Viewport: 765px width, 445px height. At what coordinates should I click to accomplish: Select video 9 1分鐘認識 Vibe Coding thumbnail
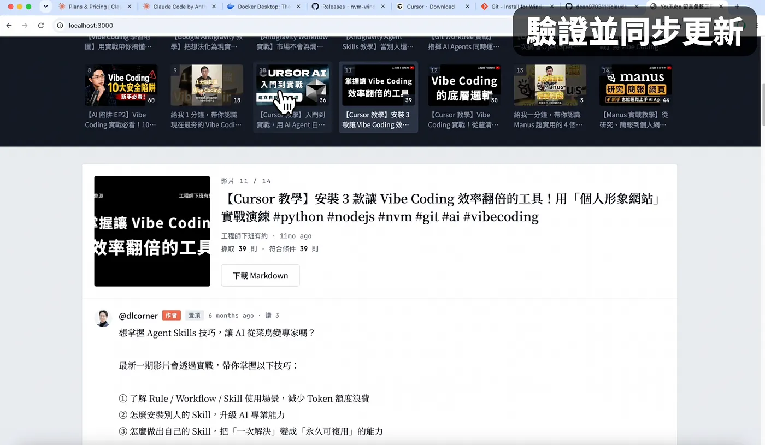pos(207,85)
